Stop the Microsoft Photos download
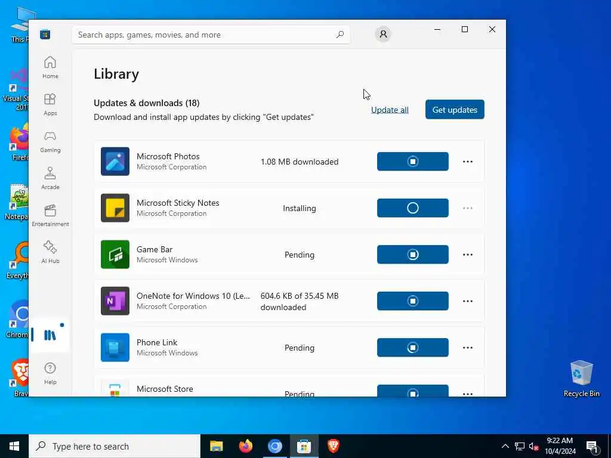The image size is (611, 458). (413, 161)
